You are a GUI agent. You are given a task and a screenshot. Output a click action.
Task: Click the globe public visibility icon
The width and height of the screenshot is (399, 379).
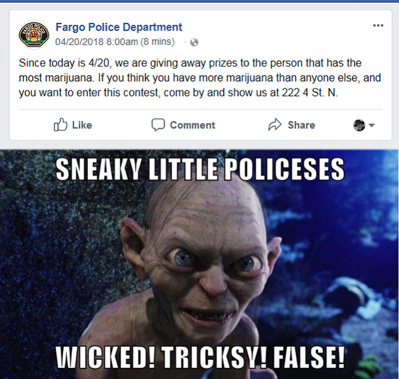pyautogui.click(x=194, y=42)
